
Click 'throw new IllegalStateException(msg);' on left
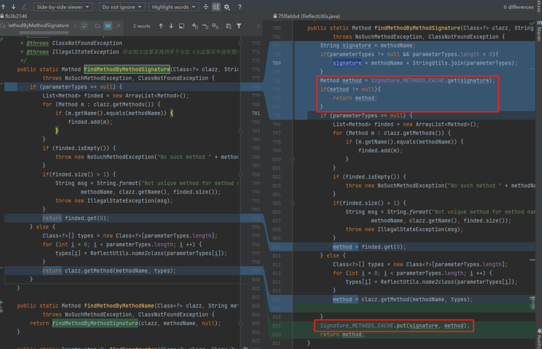[x=114, y=201]
